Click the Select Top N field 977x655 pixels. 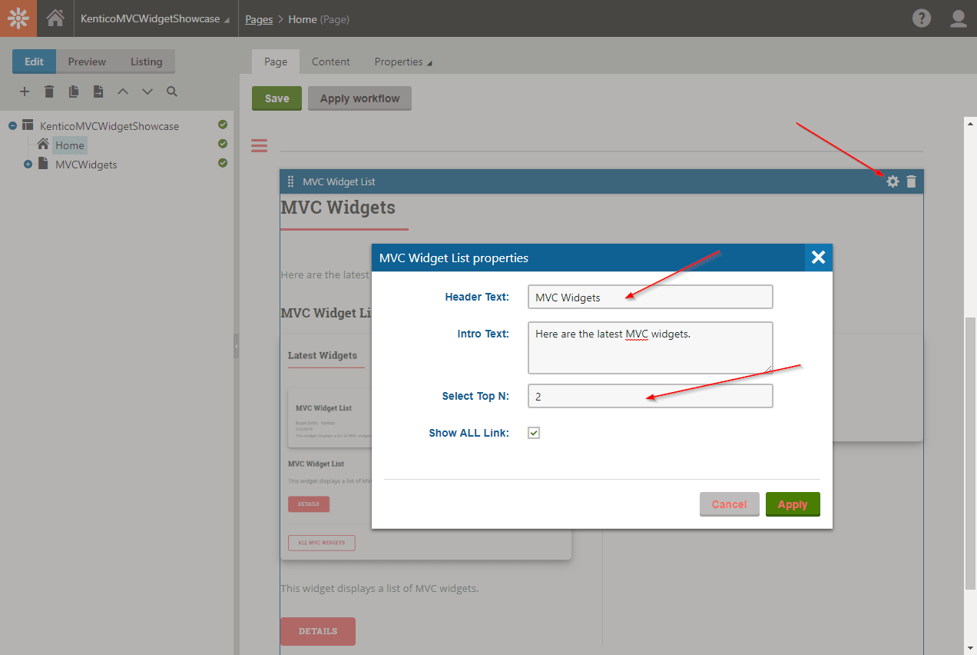650,396
